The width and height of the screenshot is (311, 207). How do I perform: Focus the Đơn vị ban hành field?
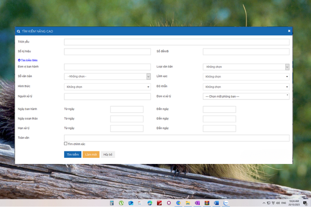(x=107, y=67)
